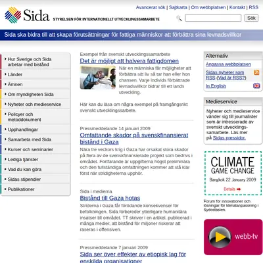This screenshot has width=263, height=263.
Task: Click the Sida i medierna label
Action: click(96, 191)
